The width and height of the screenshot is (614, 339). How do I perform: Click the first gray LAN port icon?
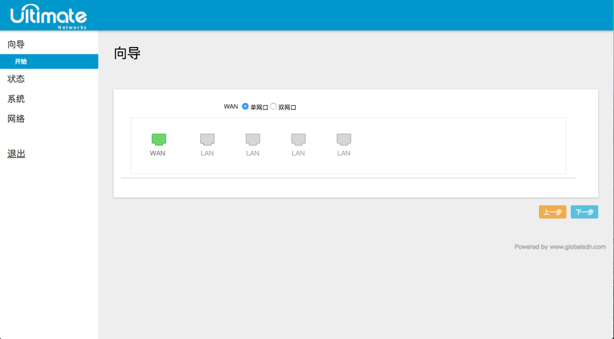click(x=207, y=139)
